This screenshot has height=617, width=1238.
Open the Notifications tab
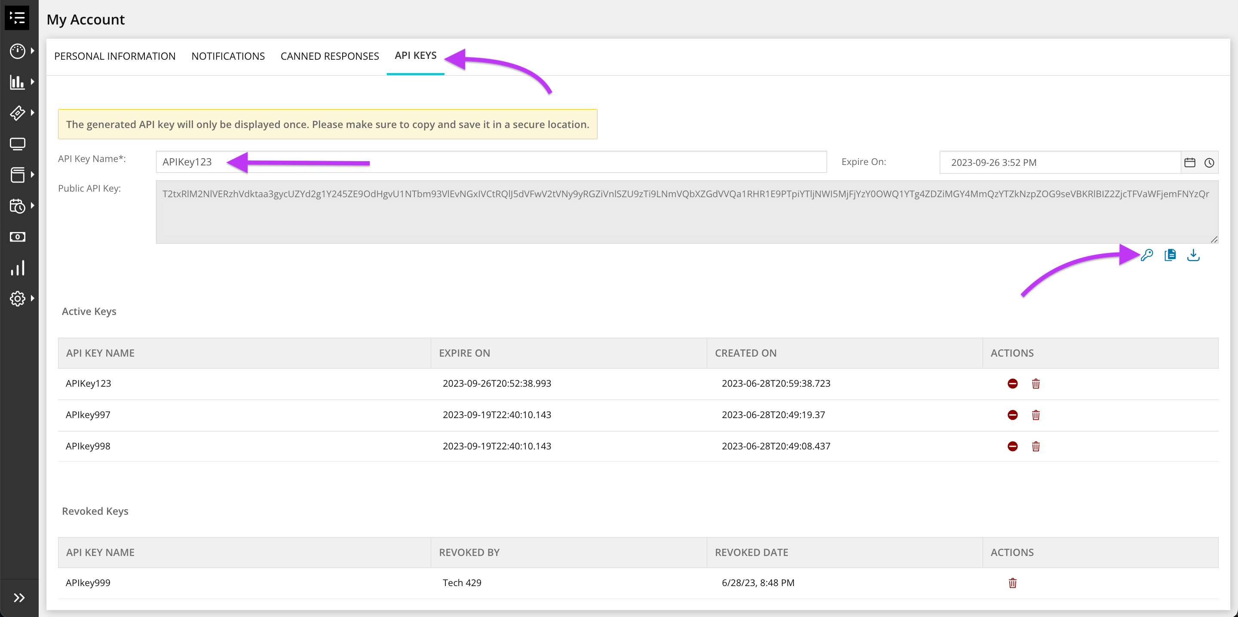[228, 56]
